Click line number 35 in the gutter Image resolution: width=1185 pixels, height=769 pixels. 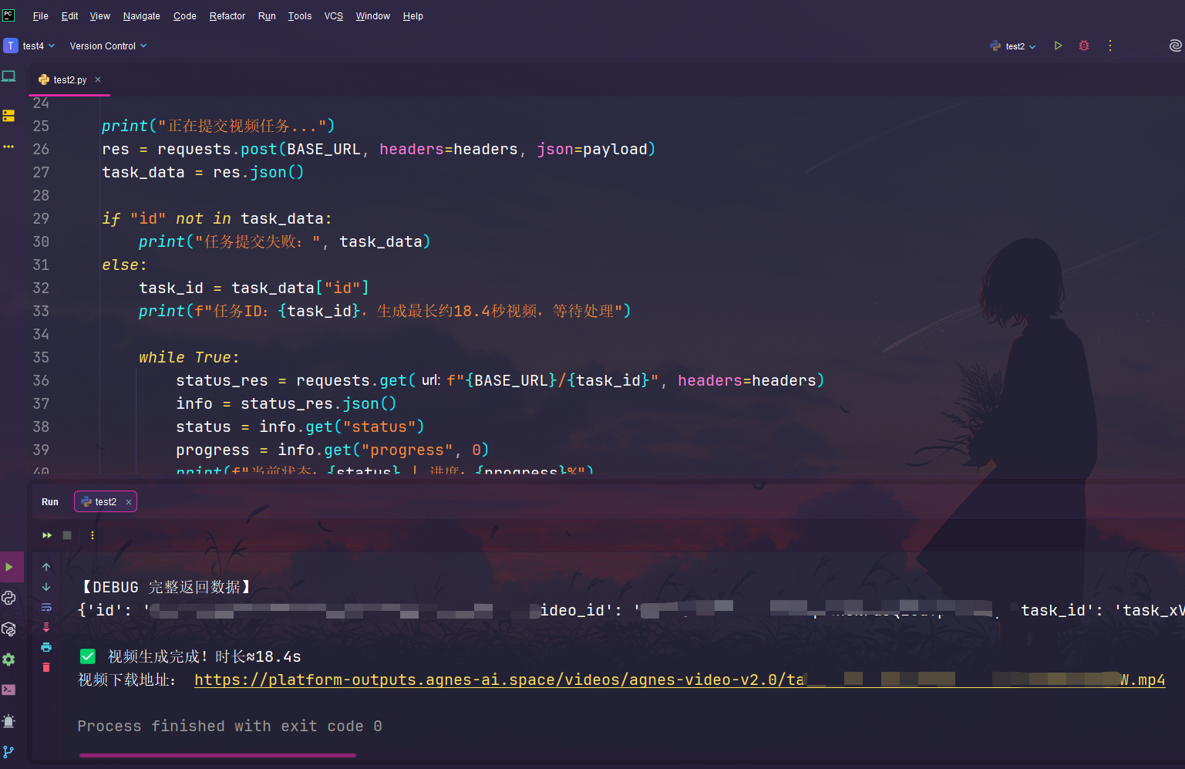click(x=41, y=357)
